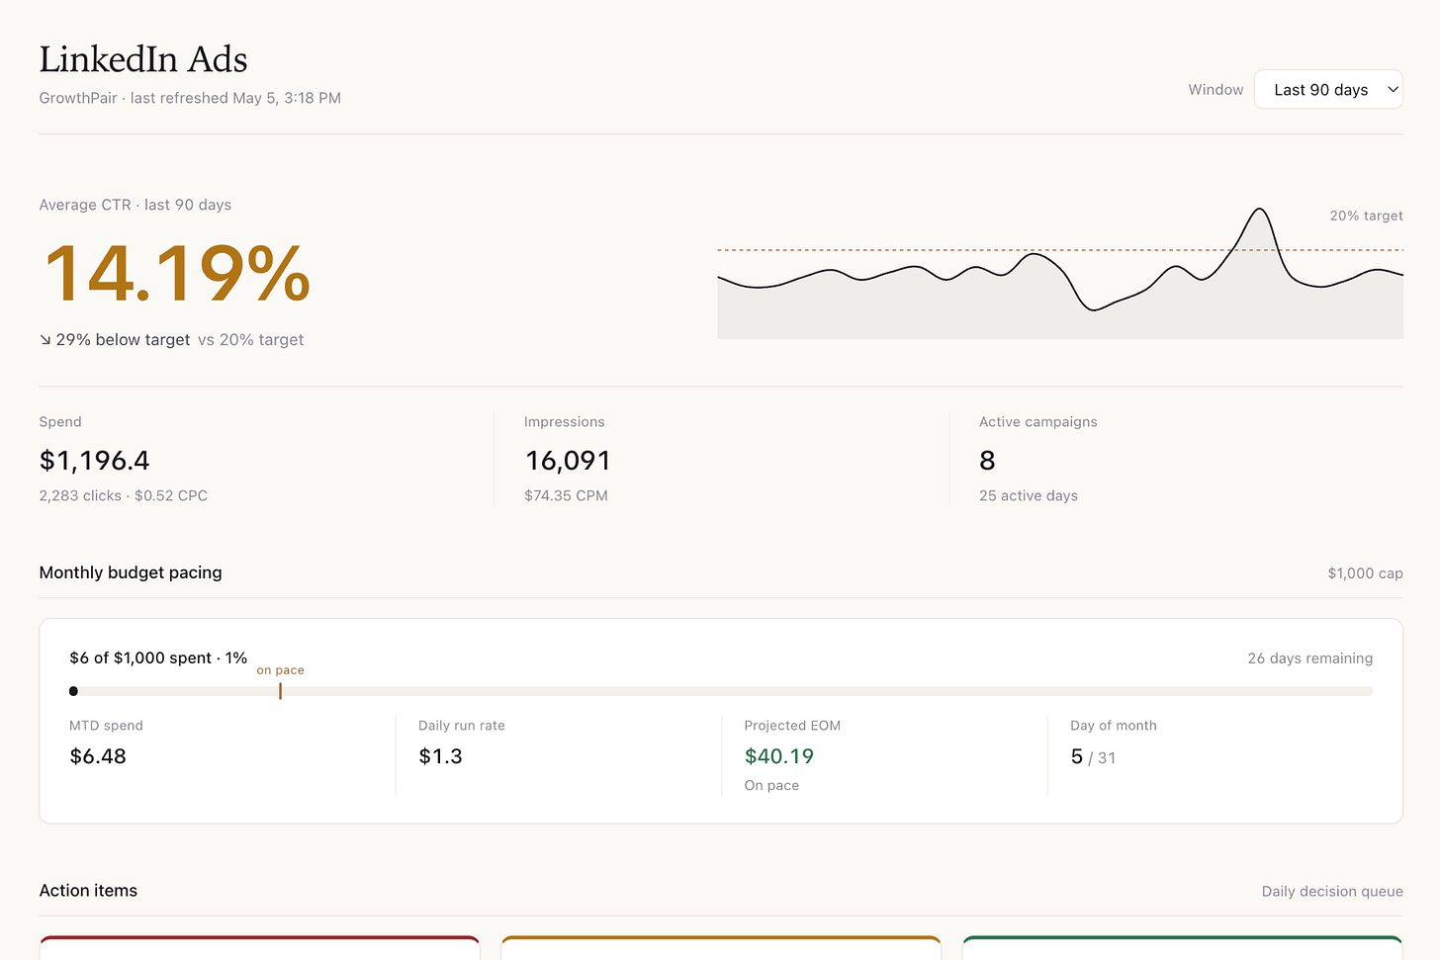This screenshot has height=960, width=1440.
Task: Click the on pace marker on budget bar
Action: (x=280, y=691)
